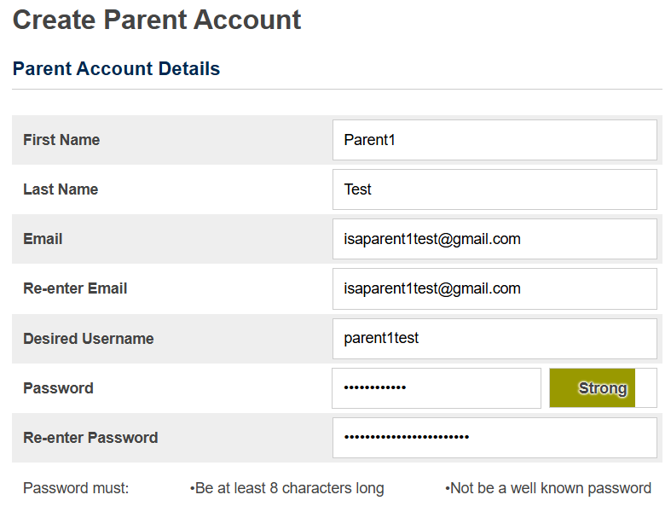Click the First Name input field
Viewport: 671px width, 518px height.
pos(495,140)
